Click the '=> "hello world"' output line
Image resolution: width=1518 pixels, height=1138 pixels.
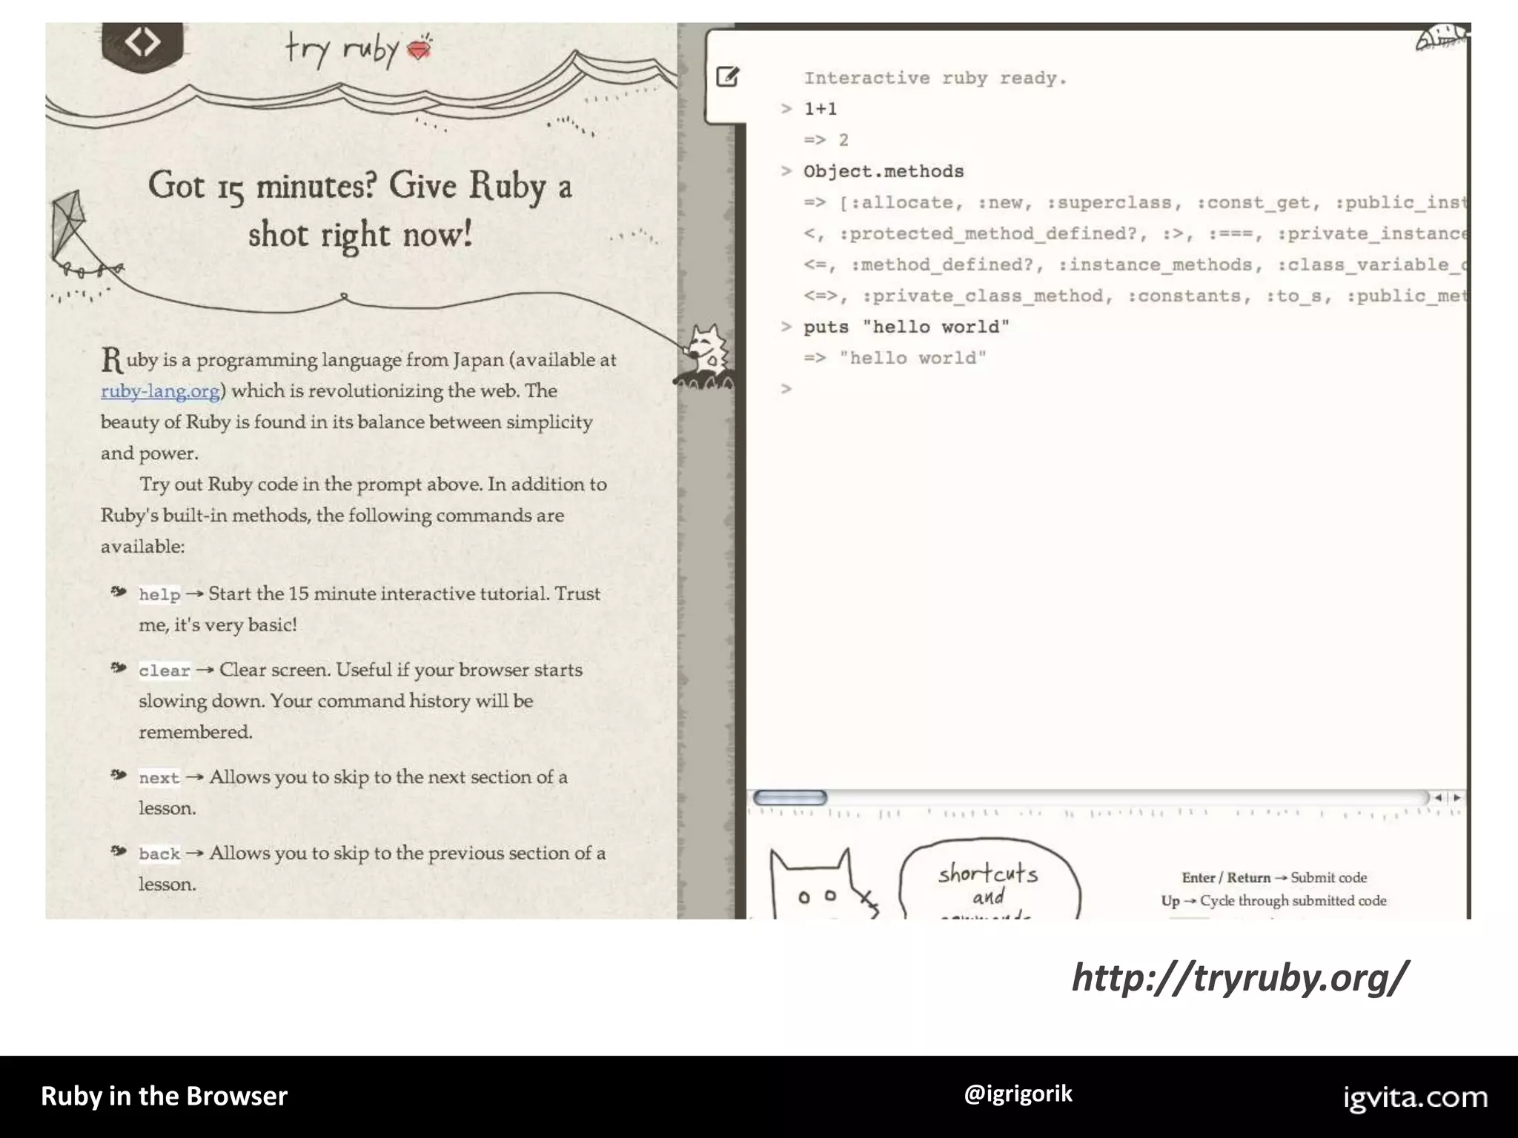pyautogui.click(x=895, y=359)
